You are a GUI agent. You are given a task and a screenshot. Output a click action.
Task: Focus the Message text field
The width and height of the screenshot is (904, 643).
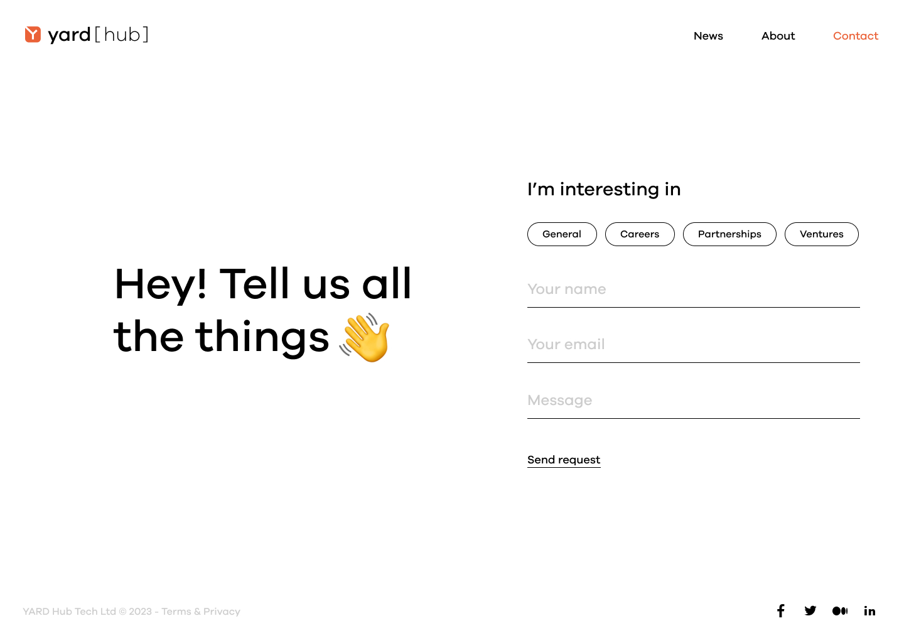click(x=693, y=401)
